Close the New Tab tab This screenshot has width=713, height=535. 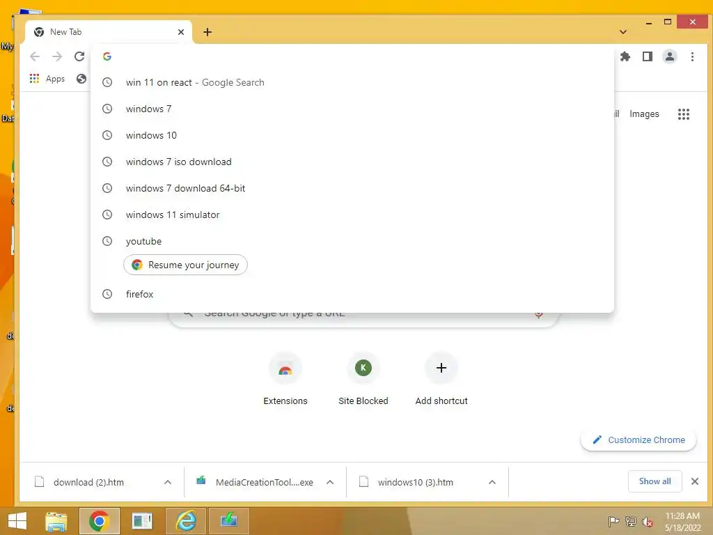181,32
